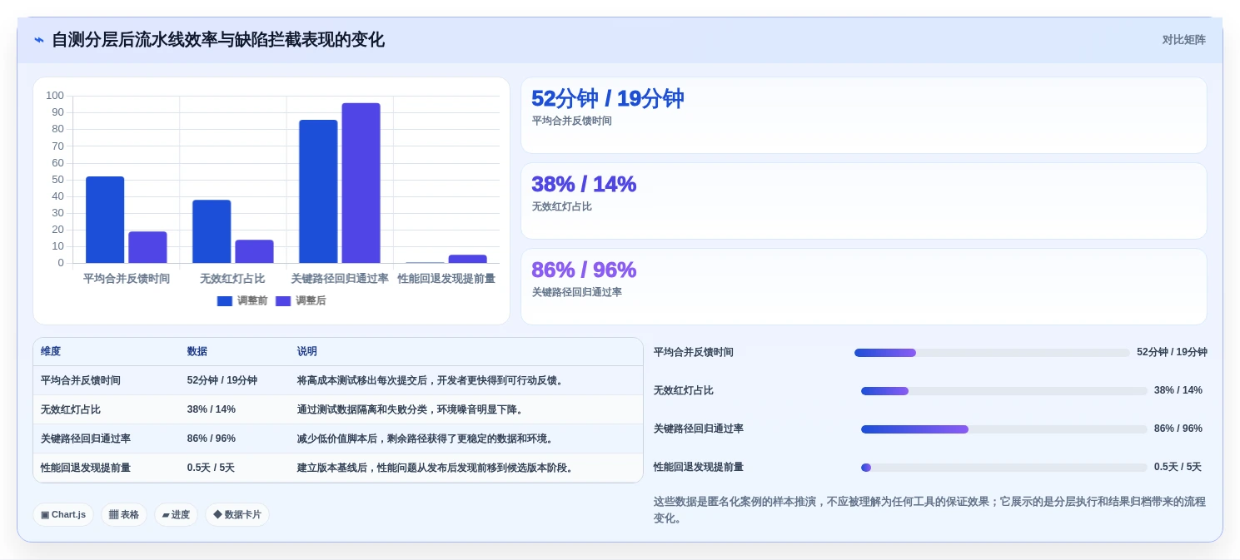Click description starting 将高成本测试移出每次提交后
1240x560 pixels.
(x=432, y=380)
